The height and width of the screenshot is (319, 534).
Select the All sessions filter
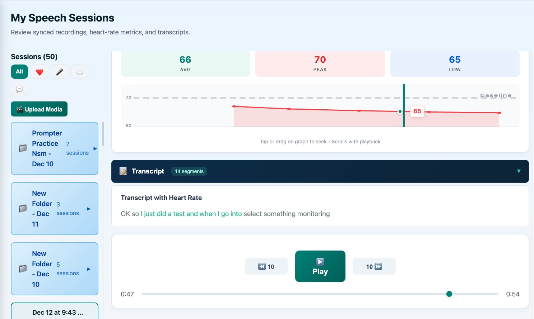pos(19,72)
